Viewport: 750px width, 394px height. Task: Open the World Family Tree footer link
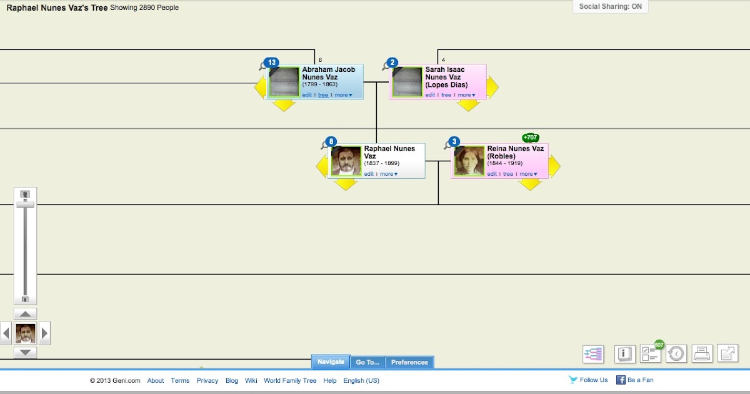click(x=290, y=380)
